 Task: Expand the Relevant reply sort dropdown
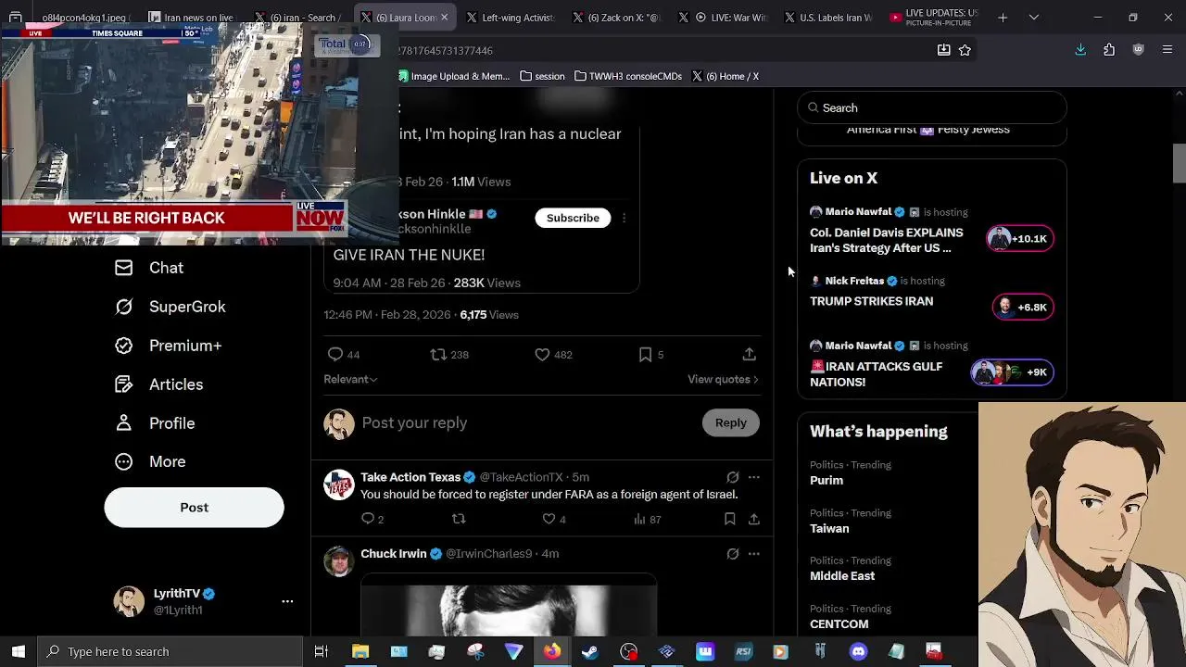coord(350,379)
